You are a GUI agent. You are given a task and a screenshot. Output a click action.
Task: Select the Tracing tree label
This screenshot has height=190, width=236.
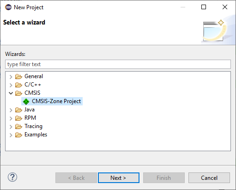coord(33,126)
